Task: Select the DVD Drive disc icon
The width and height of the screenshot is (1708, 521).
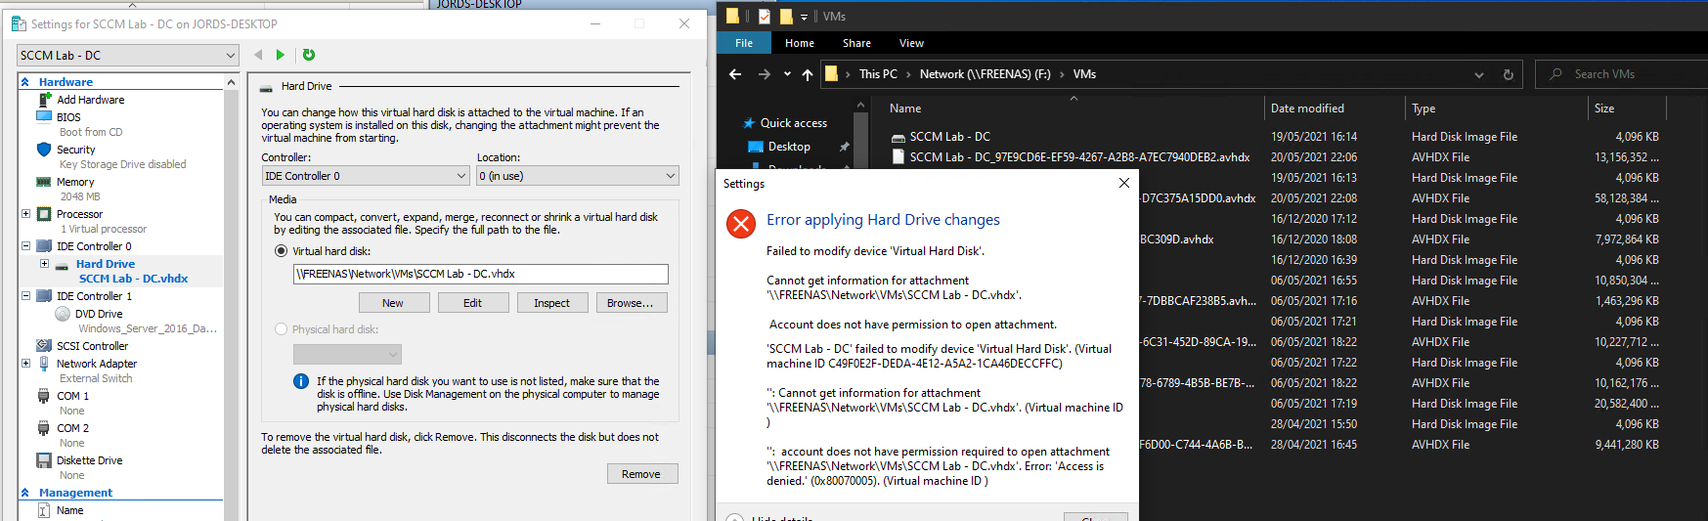Action: [x=63, y=314]
